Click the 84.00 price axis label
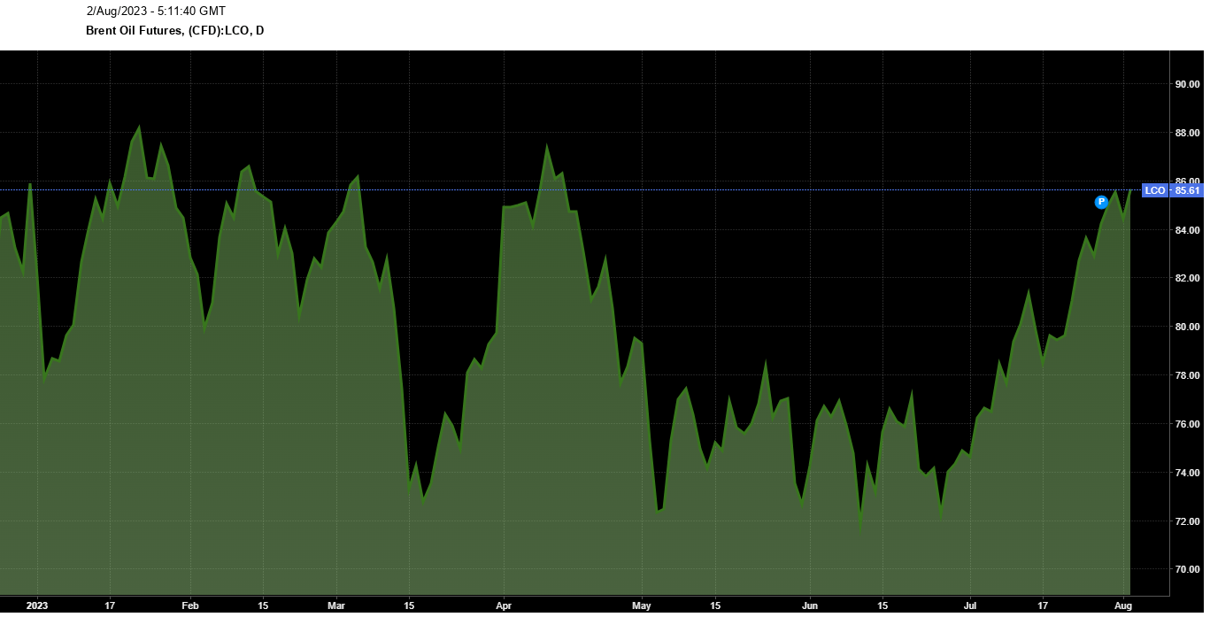Viewport: 1210px width, 617px height. [1186, 230]
